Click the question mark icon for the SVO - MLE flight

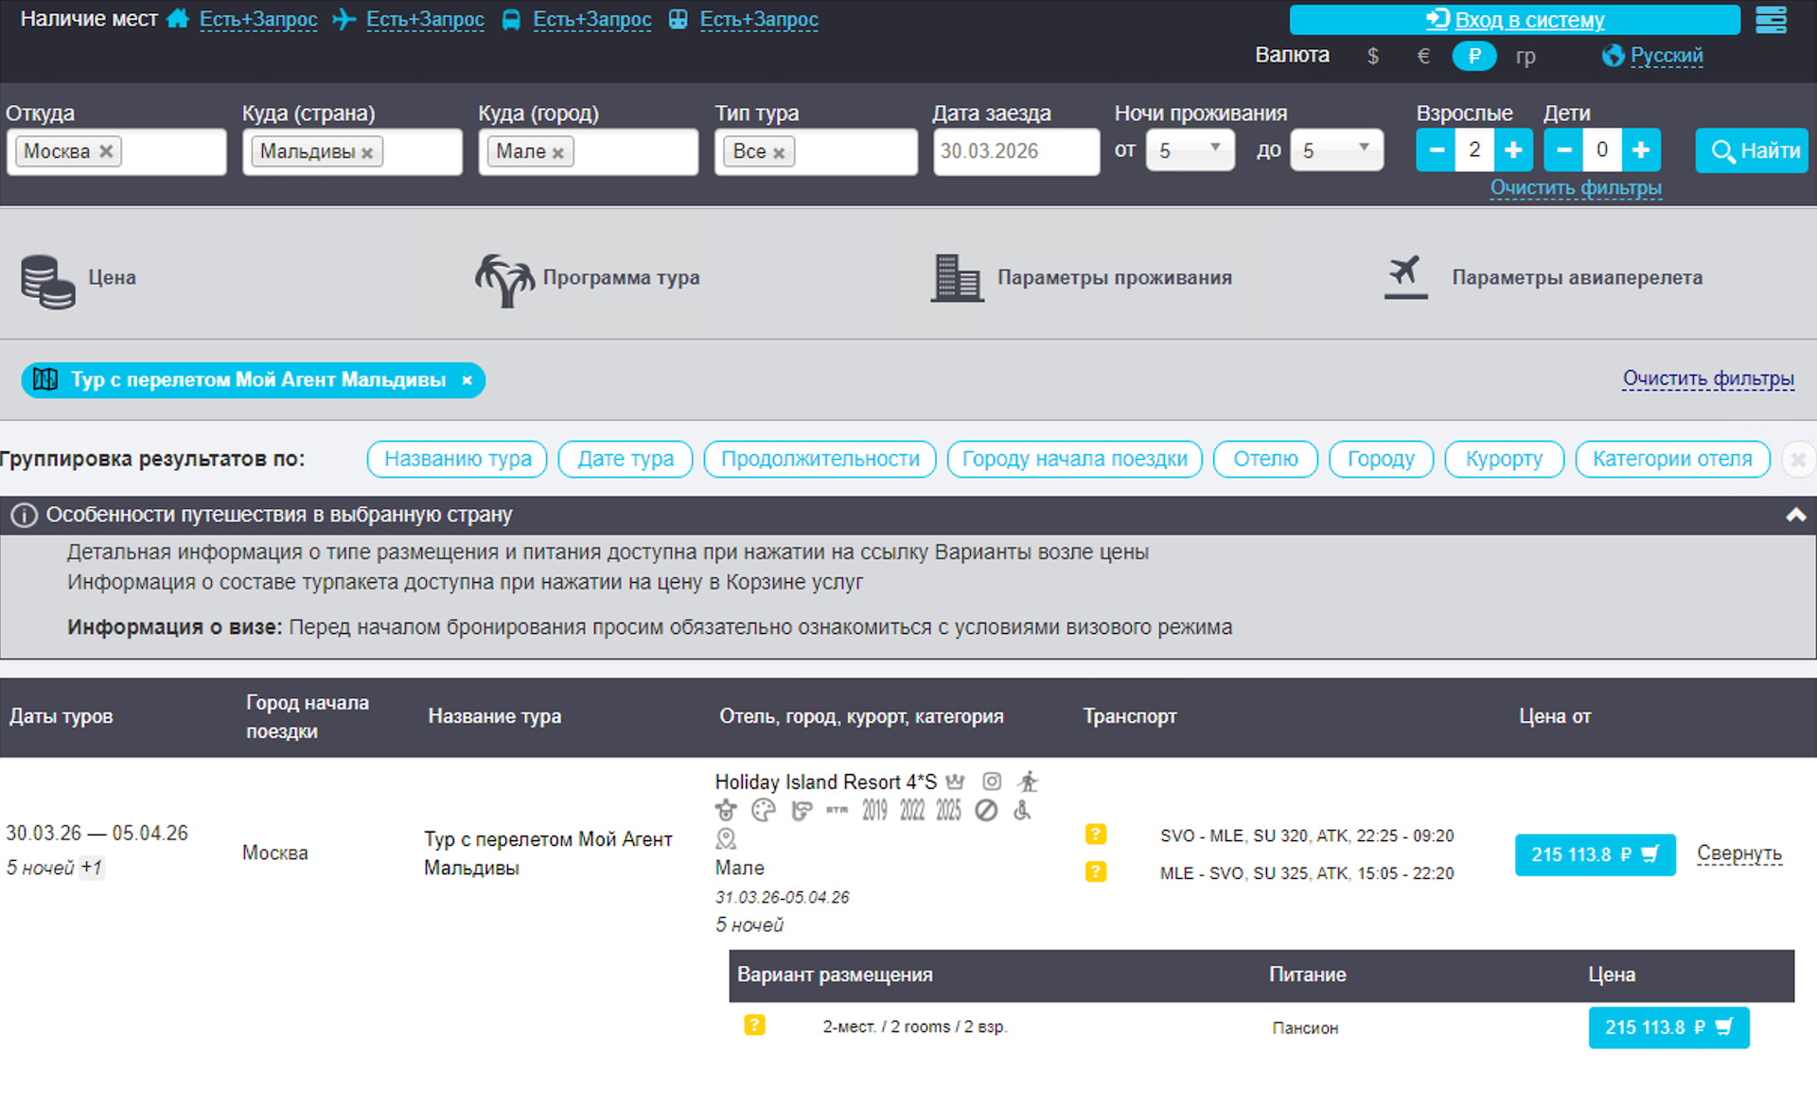tap(1095, 835)
